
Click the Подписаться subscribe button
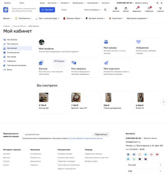(x=101, y=134)
